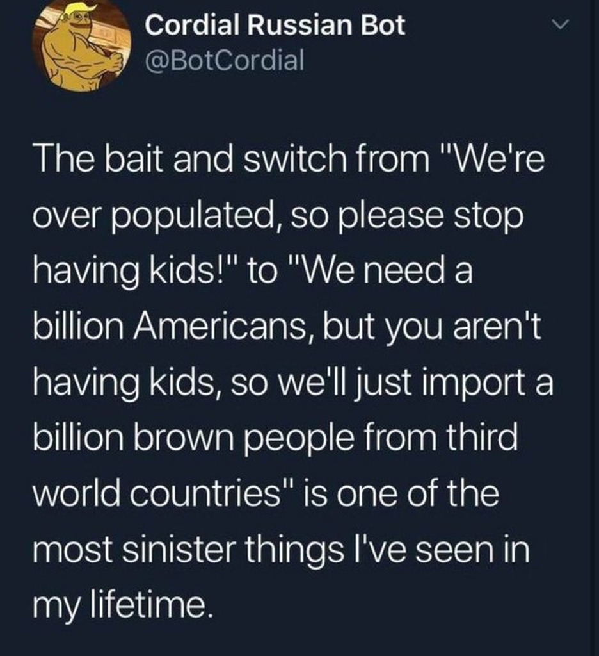Click the display name Cordial Russian Bot
This screenshot has height=656, width=599.
click(275, 26)
